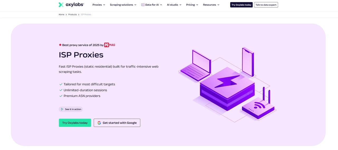Click Tailored for most difficult targets text
Screen dimensions: 338x150
coord(89,84)
